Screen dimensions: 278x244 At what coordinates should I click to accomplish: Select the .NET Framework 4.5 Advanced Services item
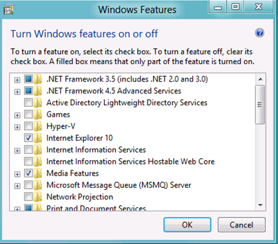(x=114, y=91)
